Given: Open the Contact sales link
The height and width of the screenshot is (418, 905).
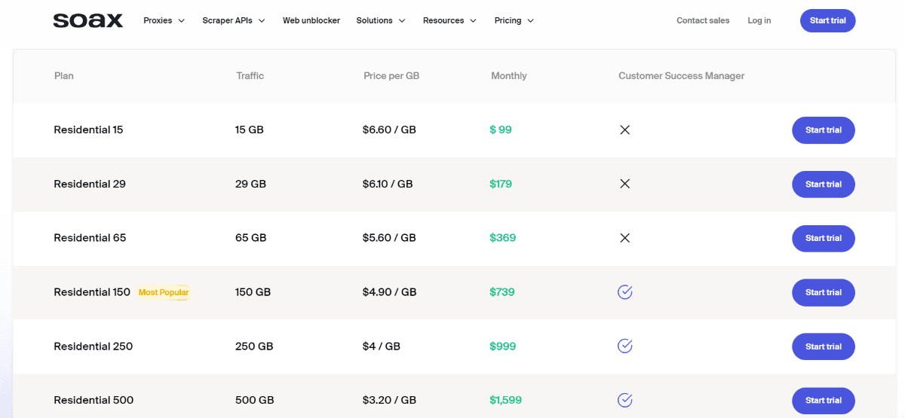Looking at the screenshot, I should pyautogui.click(x=703, y=20).
